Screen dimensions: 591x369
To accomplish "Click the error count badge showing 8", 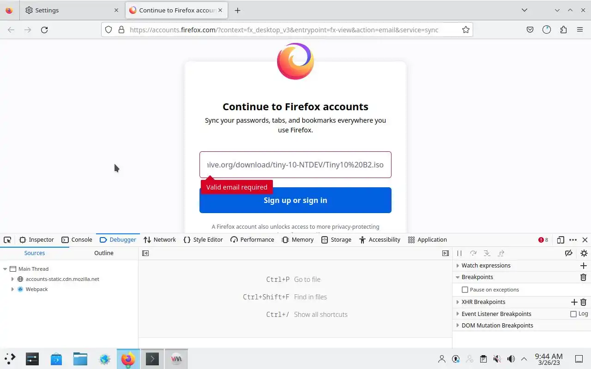I will click(x=543, y=240).
